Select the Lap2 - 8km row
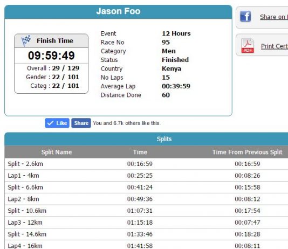 (146, 199)
